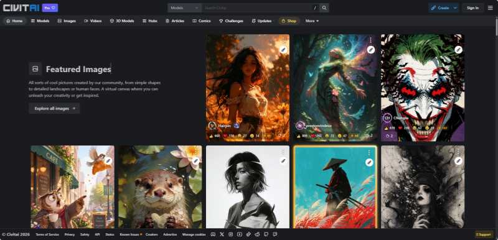Click the CH avatar on Joker image
Screen dimensions: 498x240
pos(387,118)
